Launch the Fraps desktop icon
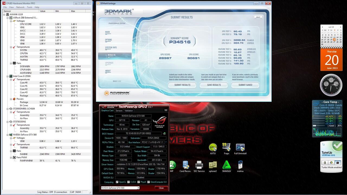The width and height of the screenshot is (347, 195). click(x=226, y=149)
